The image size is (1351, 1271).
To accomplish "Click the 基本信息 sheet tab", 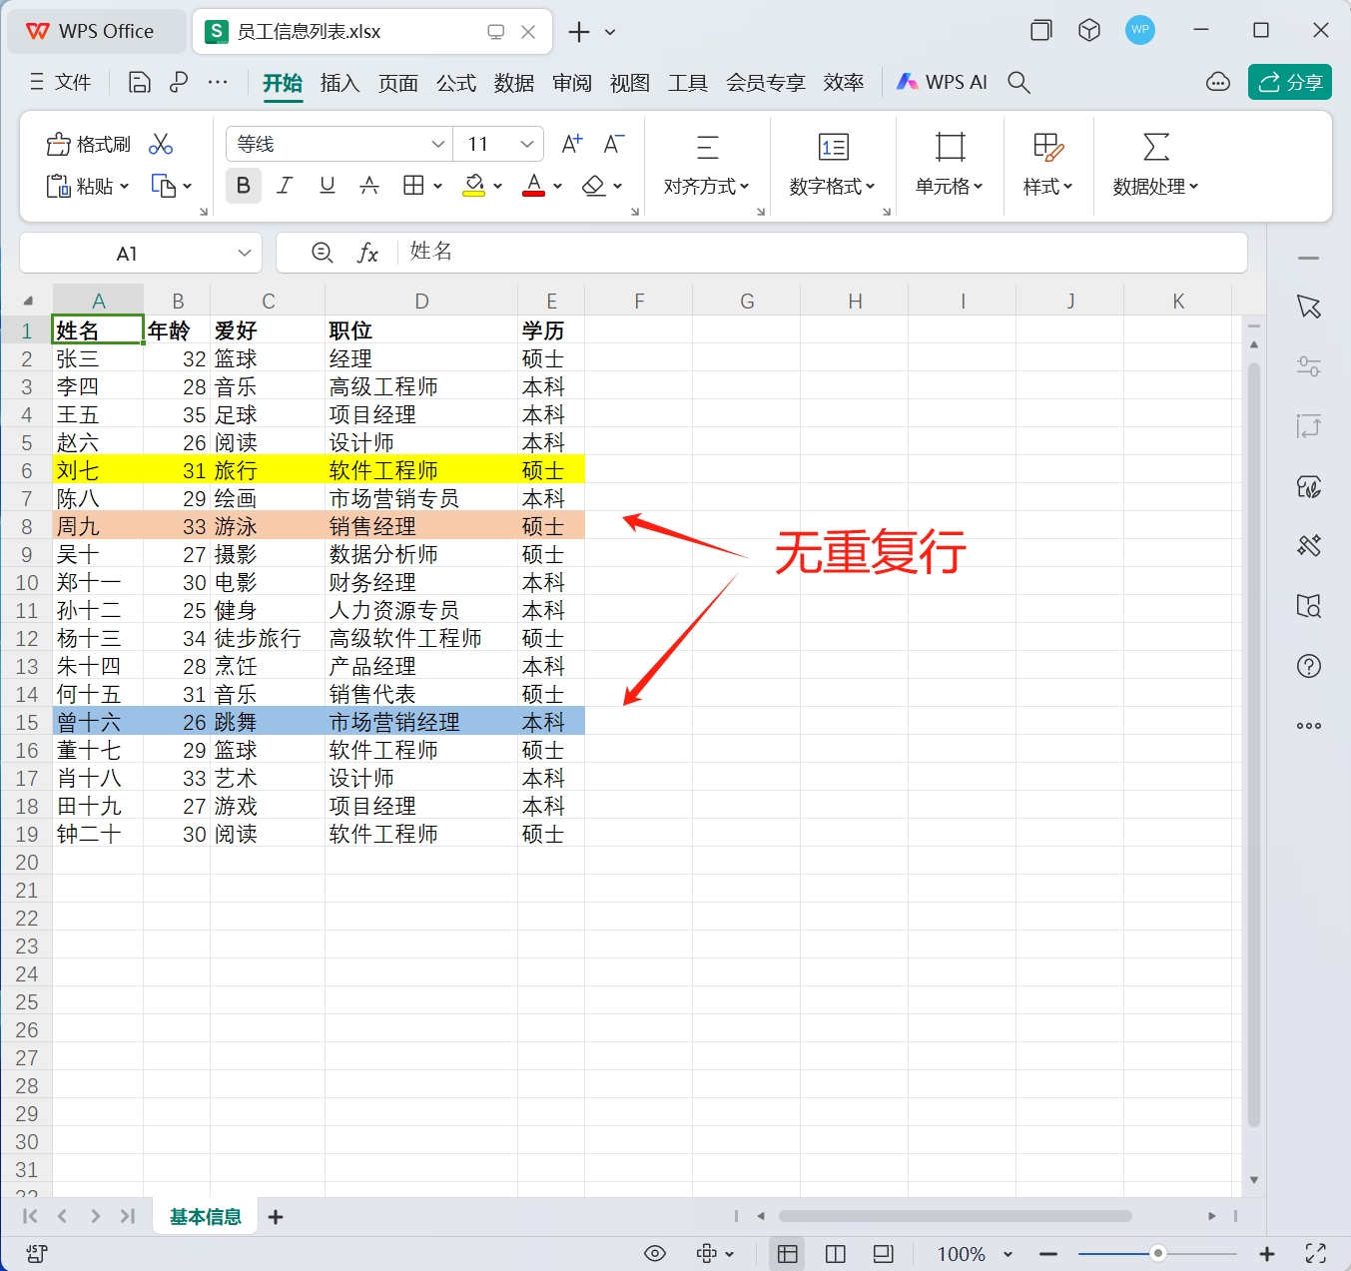I will point(206,1217).
